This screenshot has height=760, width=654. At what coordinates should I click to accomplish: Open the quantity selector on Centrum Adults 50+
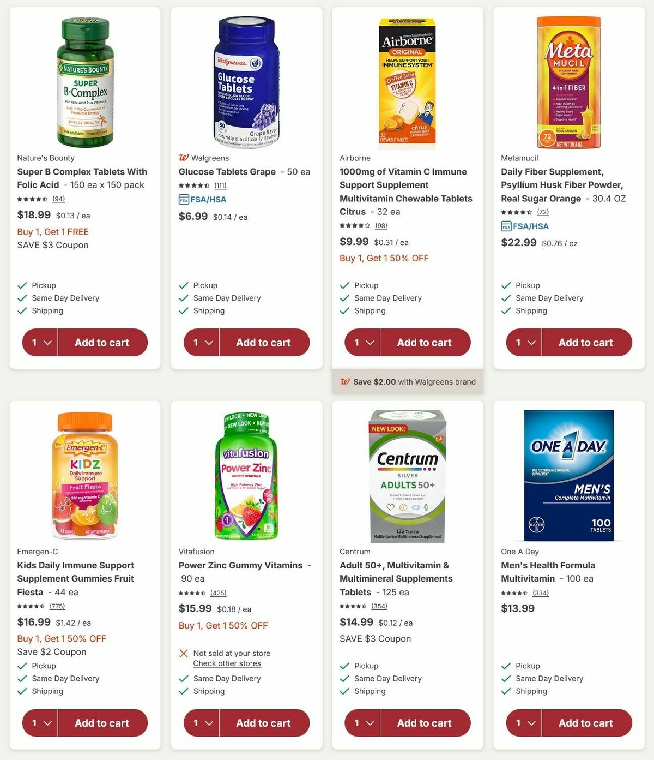click(x=362, y=722)
